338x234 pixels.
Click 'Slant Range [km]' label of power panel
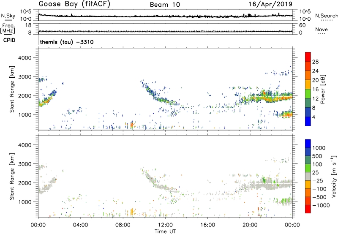(x=12, y=89)
